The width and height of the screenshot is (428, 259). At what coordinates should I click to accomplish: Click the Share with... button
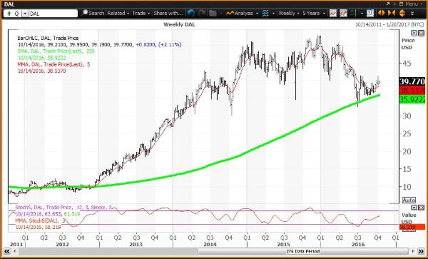click(x=168, y=13)
